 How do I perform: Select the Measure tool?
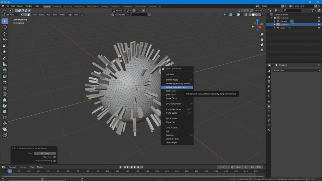(x=5, y=64)
